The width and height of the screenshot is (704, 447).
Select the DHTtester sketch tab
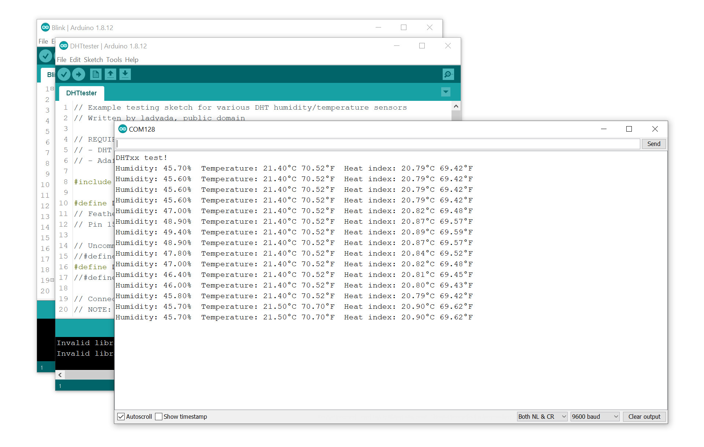tap(81, 93)
